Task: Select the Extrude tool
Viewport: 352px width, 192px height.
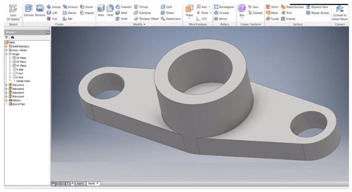Action: pos(29,10)
